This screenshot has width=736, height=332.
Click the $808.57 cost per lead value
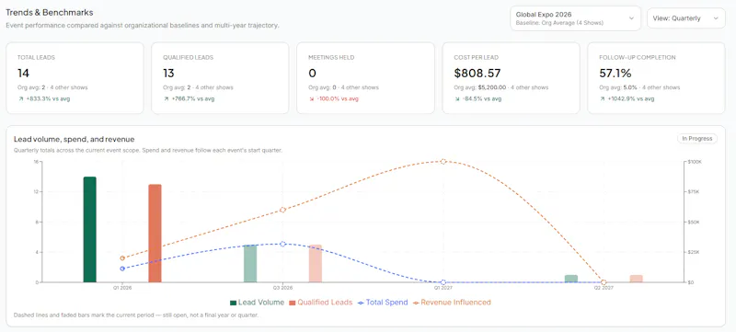coord(477,74)
